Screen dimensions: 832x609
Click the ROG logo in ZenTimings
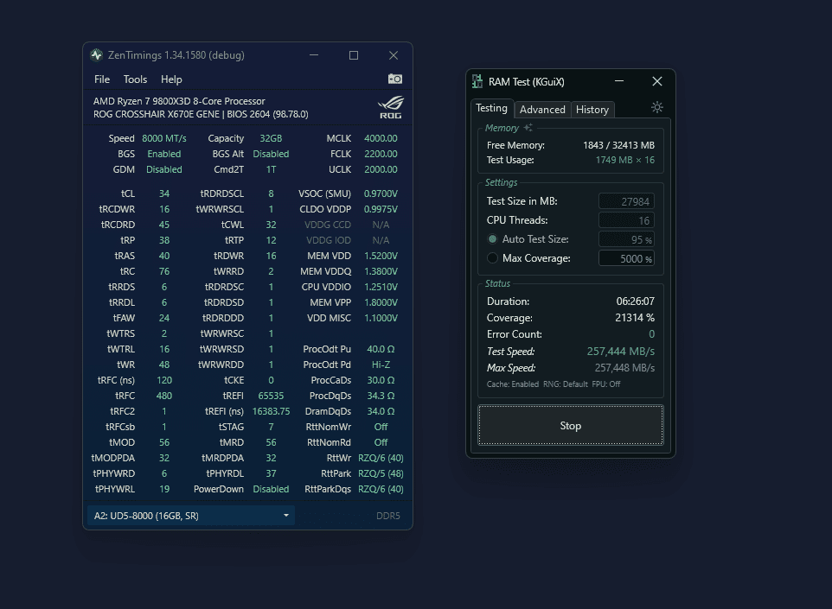(391, 107)
